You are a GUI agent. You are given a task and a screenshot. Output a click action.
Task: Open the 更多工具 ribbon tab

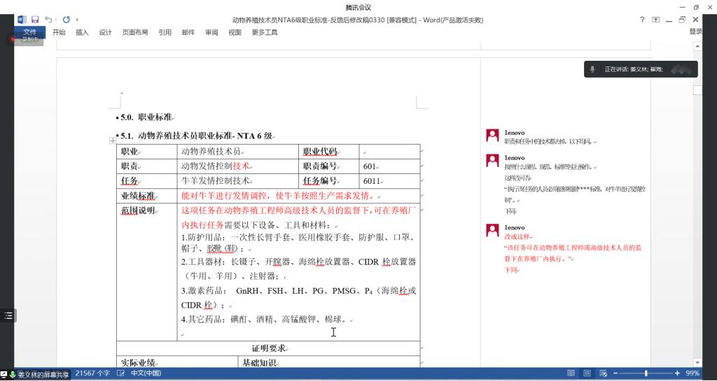[x=264, y=32]
